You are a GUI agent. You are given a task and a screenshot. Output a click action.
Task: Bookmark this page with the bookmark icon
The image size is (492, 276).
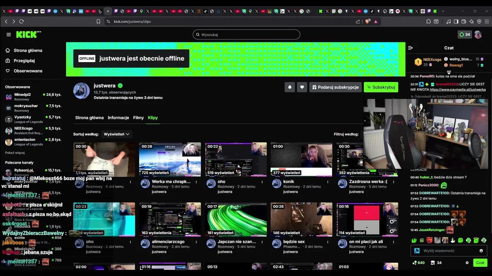(x=98, y=21)
